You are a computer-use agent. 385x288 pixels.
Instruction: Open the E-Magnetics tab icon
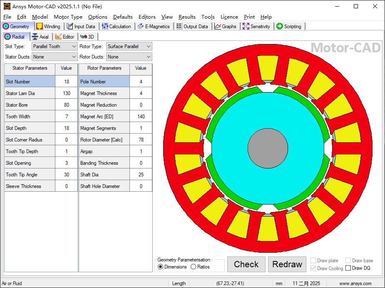(141, 26)
